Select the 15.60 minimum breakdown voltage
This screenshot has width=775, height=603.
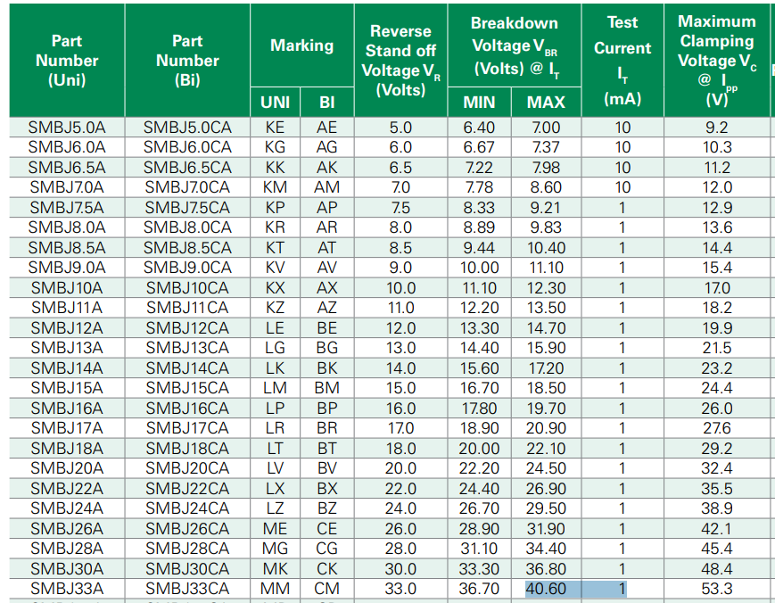tap(479, 368)
